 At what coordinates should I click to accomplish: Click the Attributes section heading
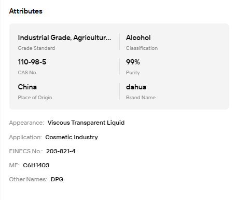(x=26, y=11)
